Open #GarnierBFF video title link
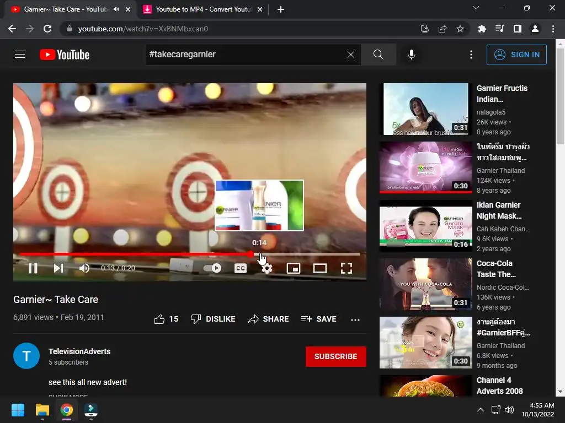 [x=503, y=327]
